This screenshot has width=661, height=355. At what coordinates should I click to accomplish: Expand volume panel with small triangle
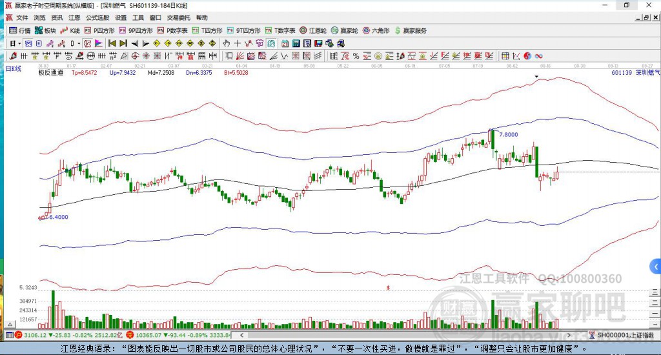(10, 324)
